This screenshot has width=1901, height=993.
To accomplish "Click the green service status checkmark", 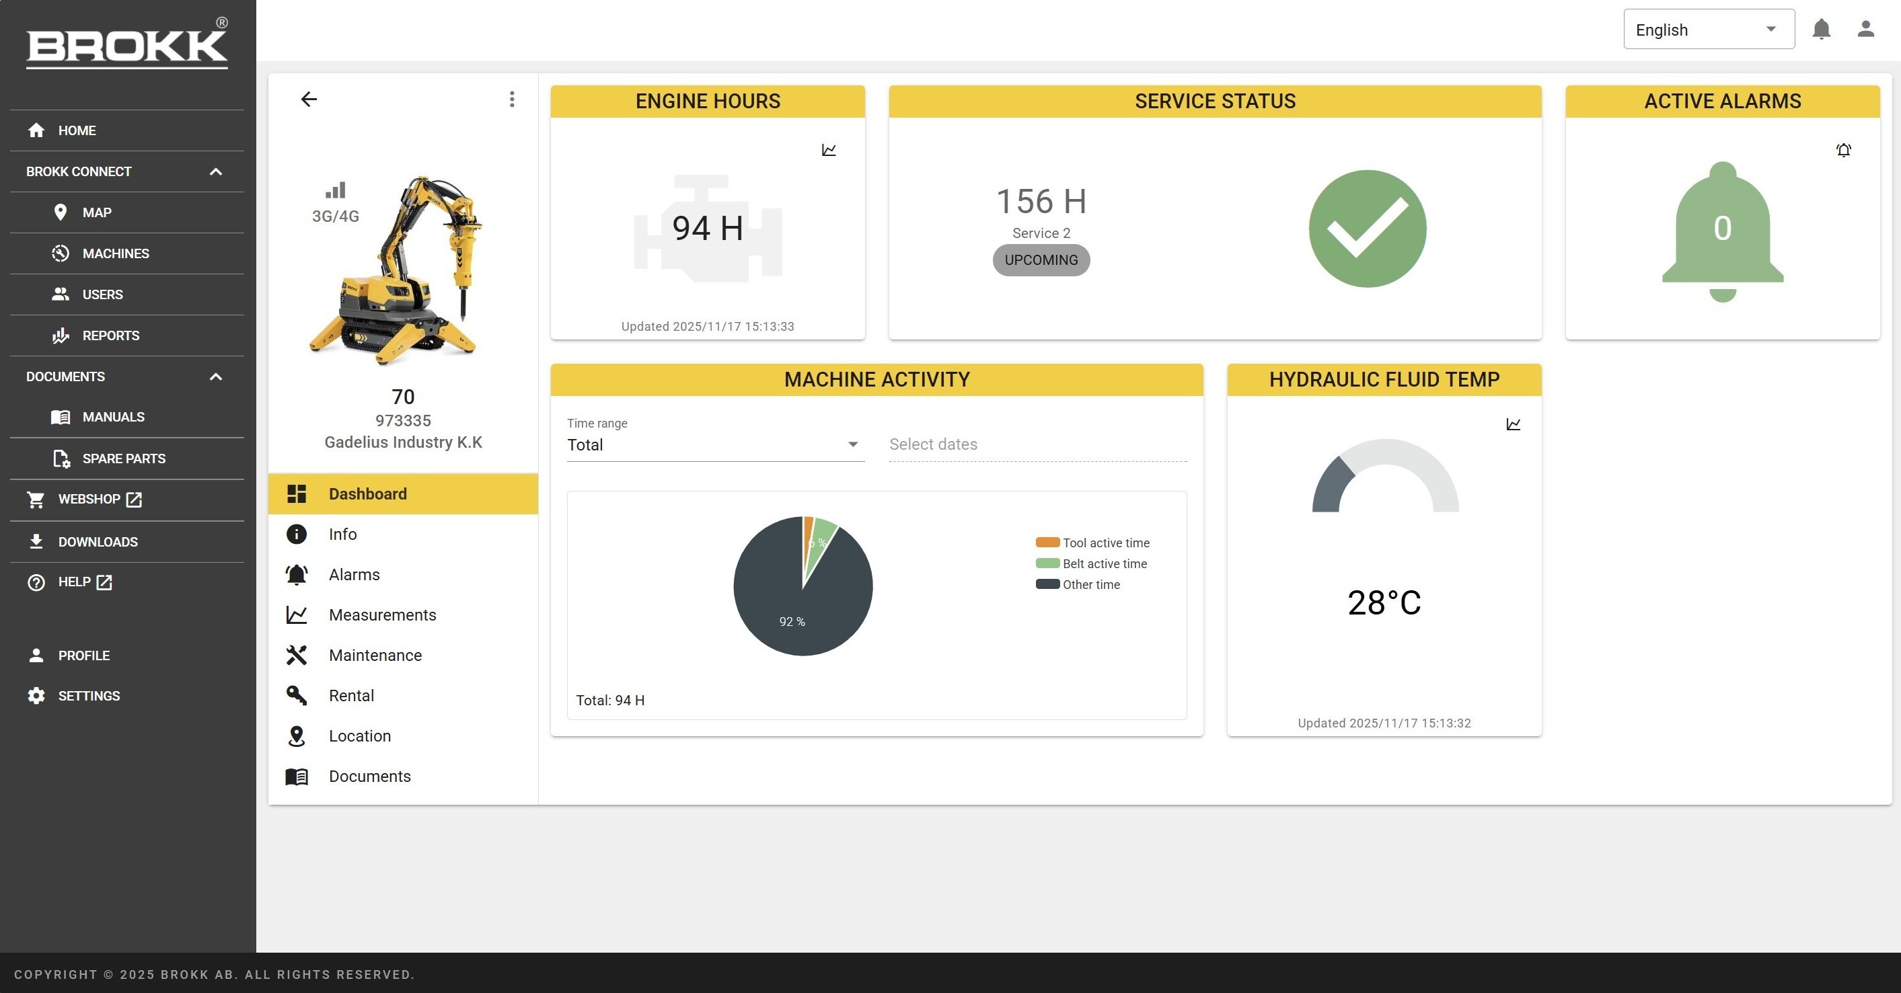I will [1367, 228].
